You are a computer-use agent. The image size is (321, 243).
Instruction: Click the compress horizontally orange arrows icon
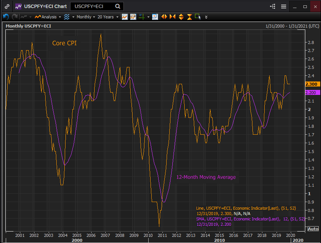pos(172,17)
